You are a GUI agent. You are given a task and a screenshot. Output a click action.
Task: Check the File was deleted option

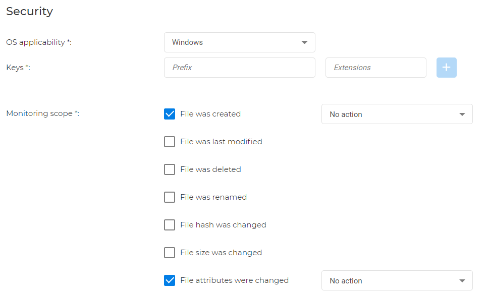point(170,169)
